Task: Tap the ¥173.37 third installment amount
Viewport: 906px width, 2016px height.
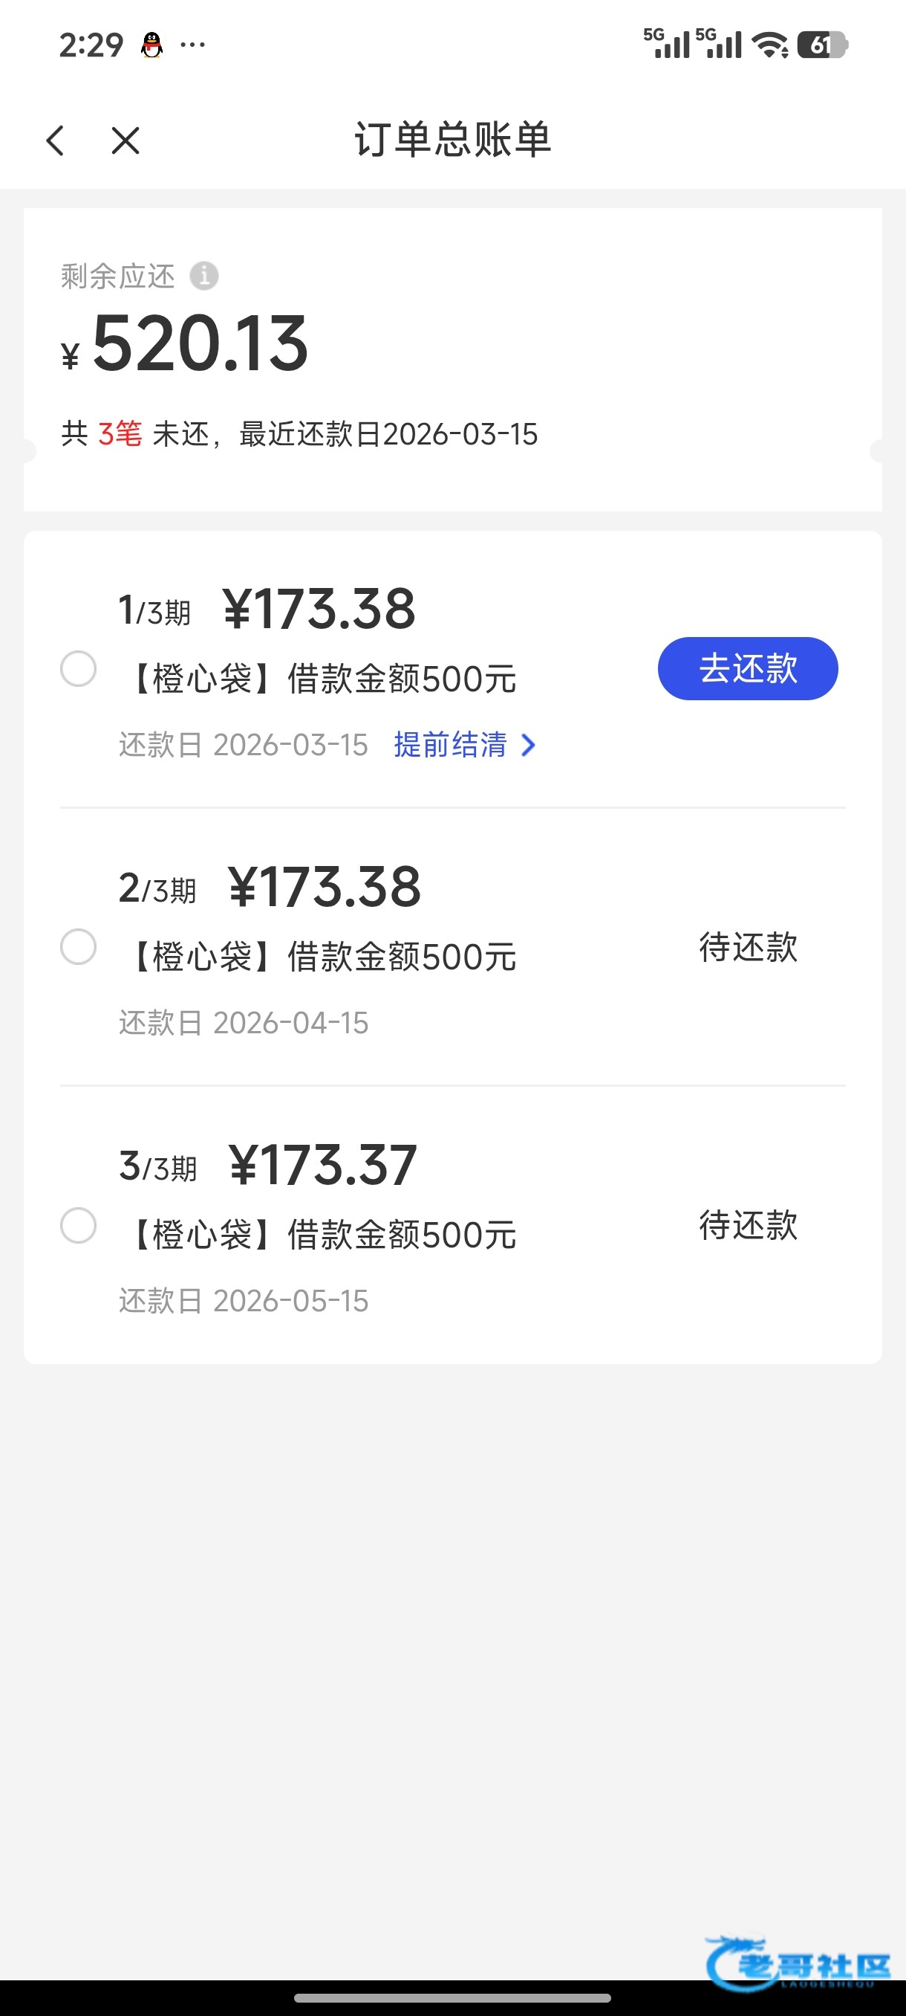Action: [323, 1165]
